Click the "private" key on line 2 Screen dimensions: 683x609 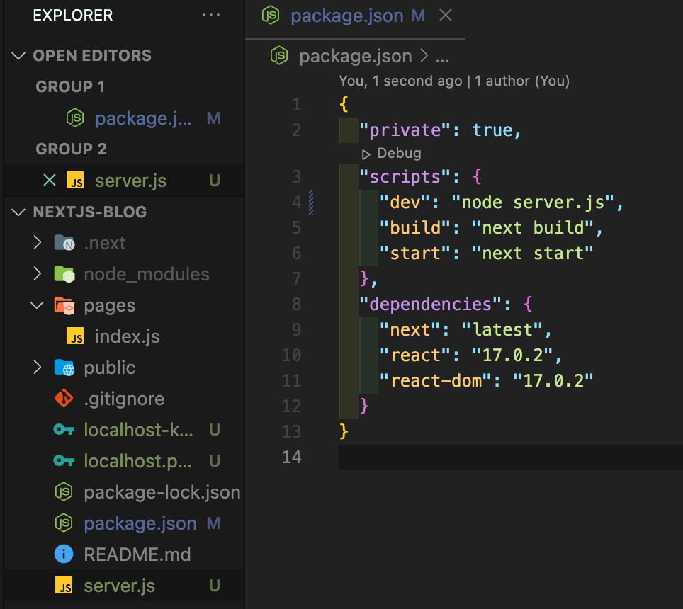click(405, 130)
